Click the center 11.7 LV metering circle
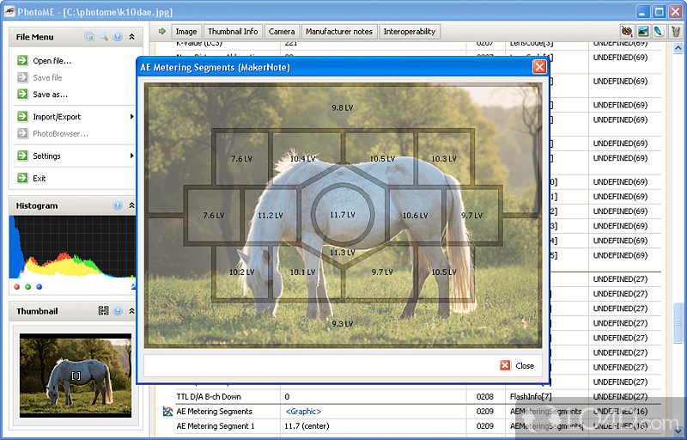 [343, 215]
